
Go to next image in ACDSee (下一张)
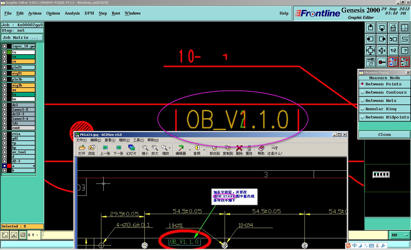pyautogui.click(x=118, y=150)
